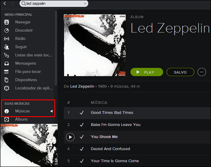Open the Dispositivos devices icon

(7, 80)
